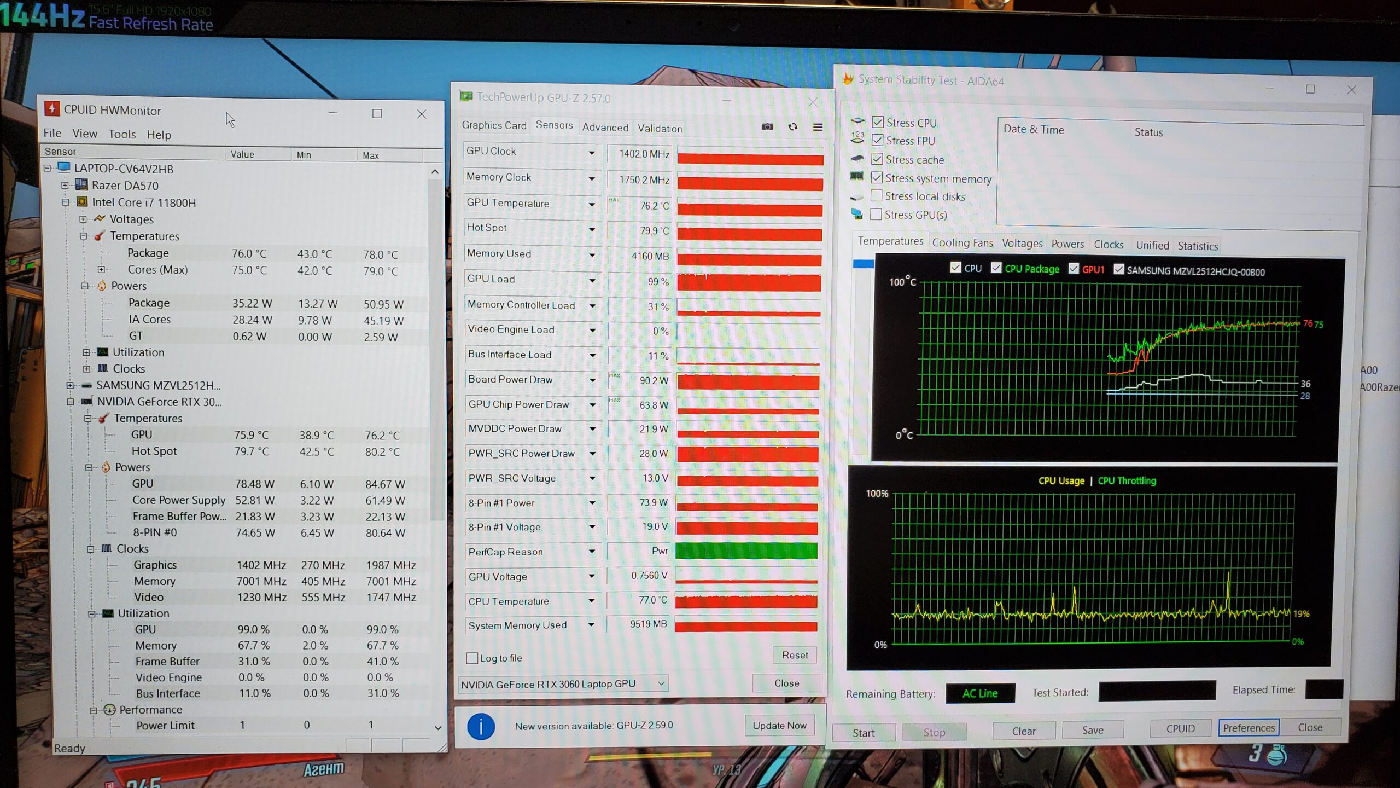Click PerfCap Reason green bar
Viewport: 1400px width, 788px height.
click(x=746, y=551)
